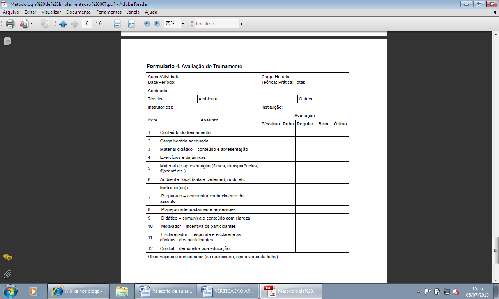
Task: Open Action Center flag tray icon
Action: pyautogui.click(x=428, y=292)
